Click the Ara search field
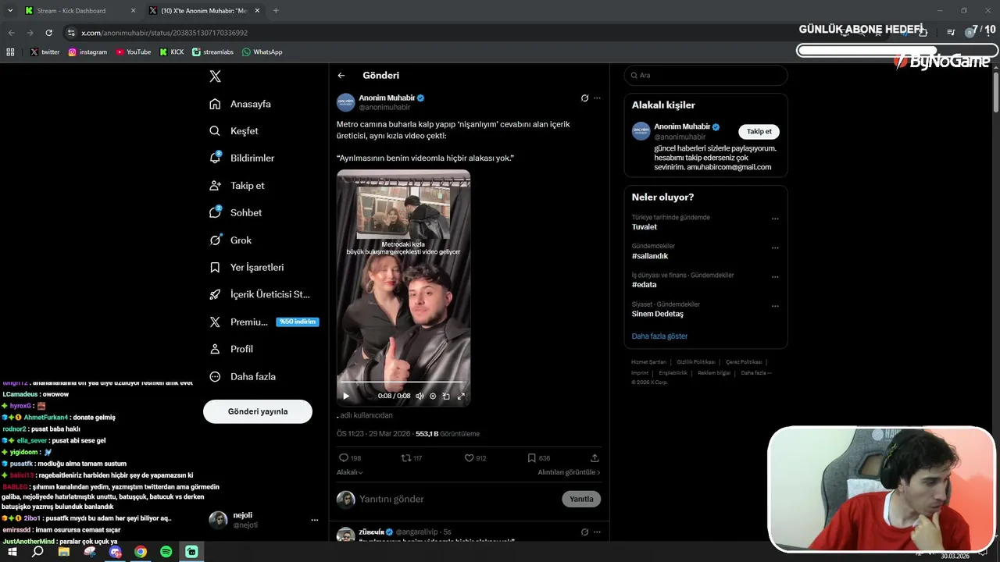This screenshot has width=1000, height=562. 705,75
